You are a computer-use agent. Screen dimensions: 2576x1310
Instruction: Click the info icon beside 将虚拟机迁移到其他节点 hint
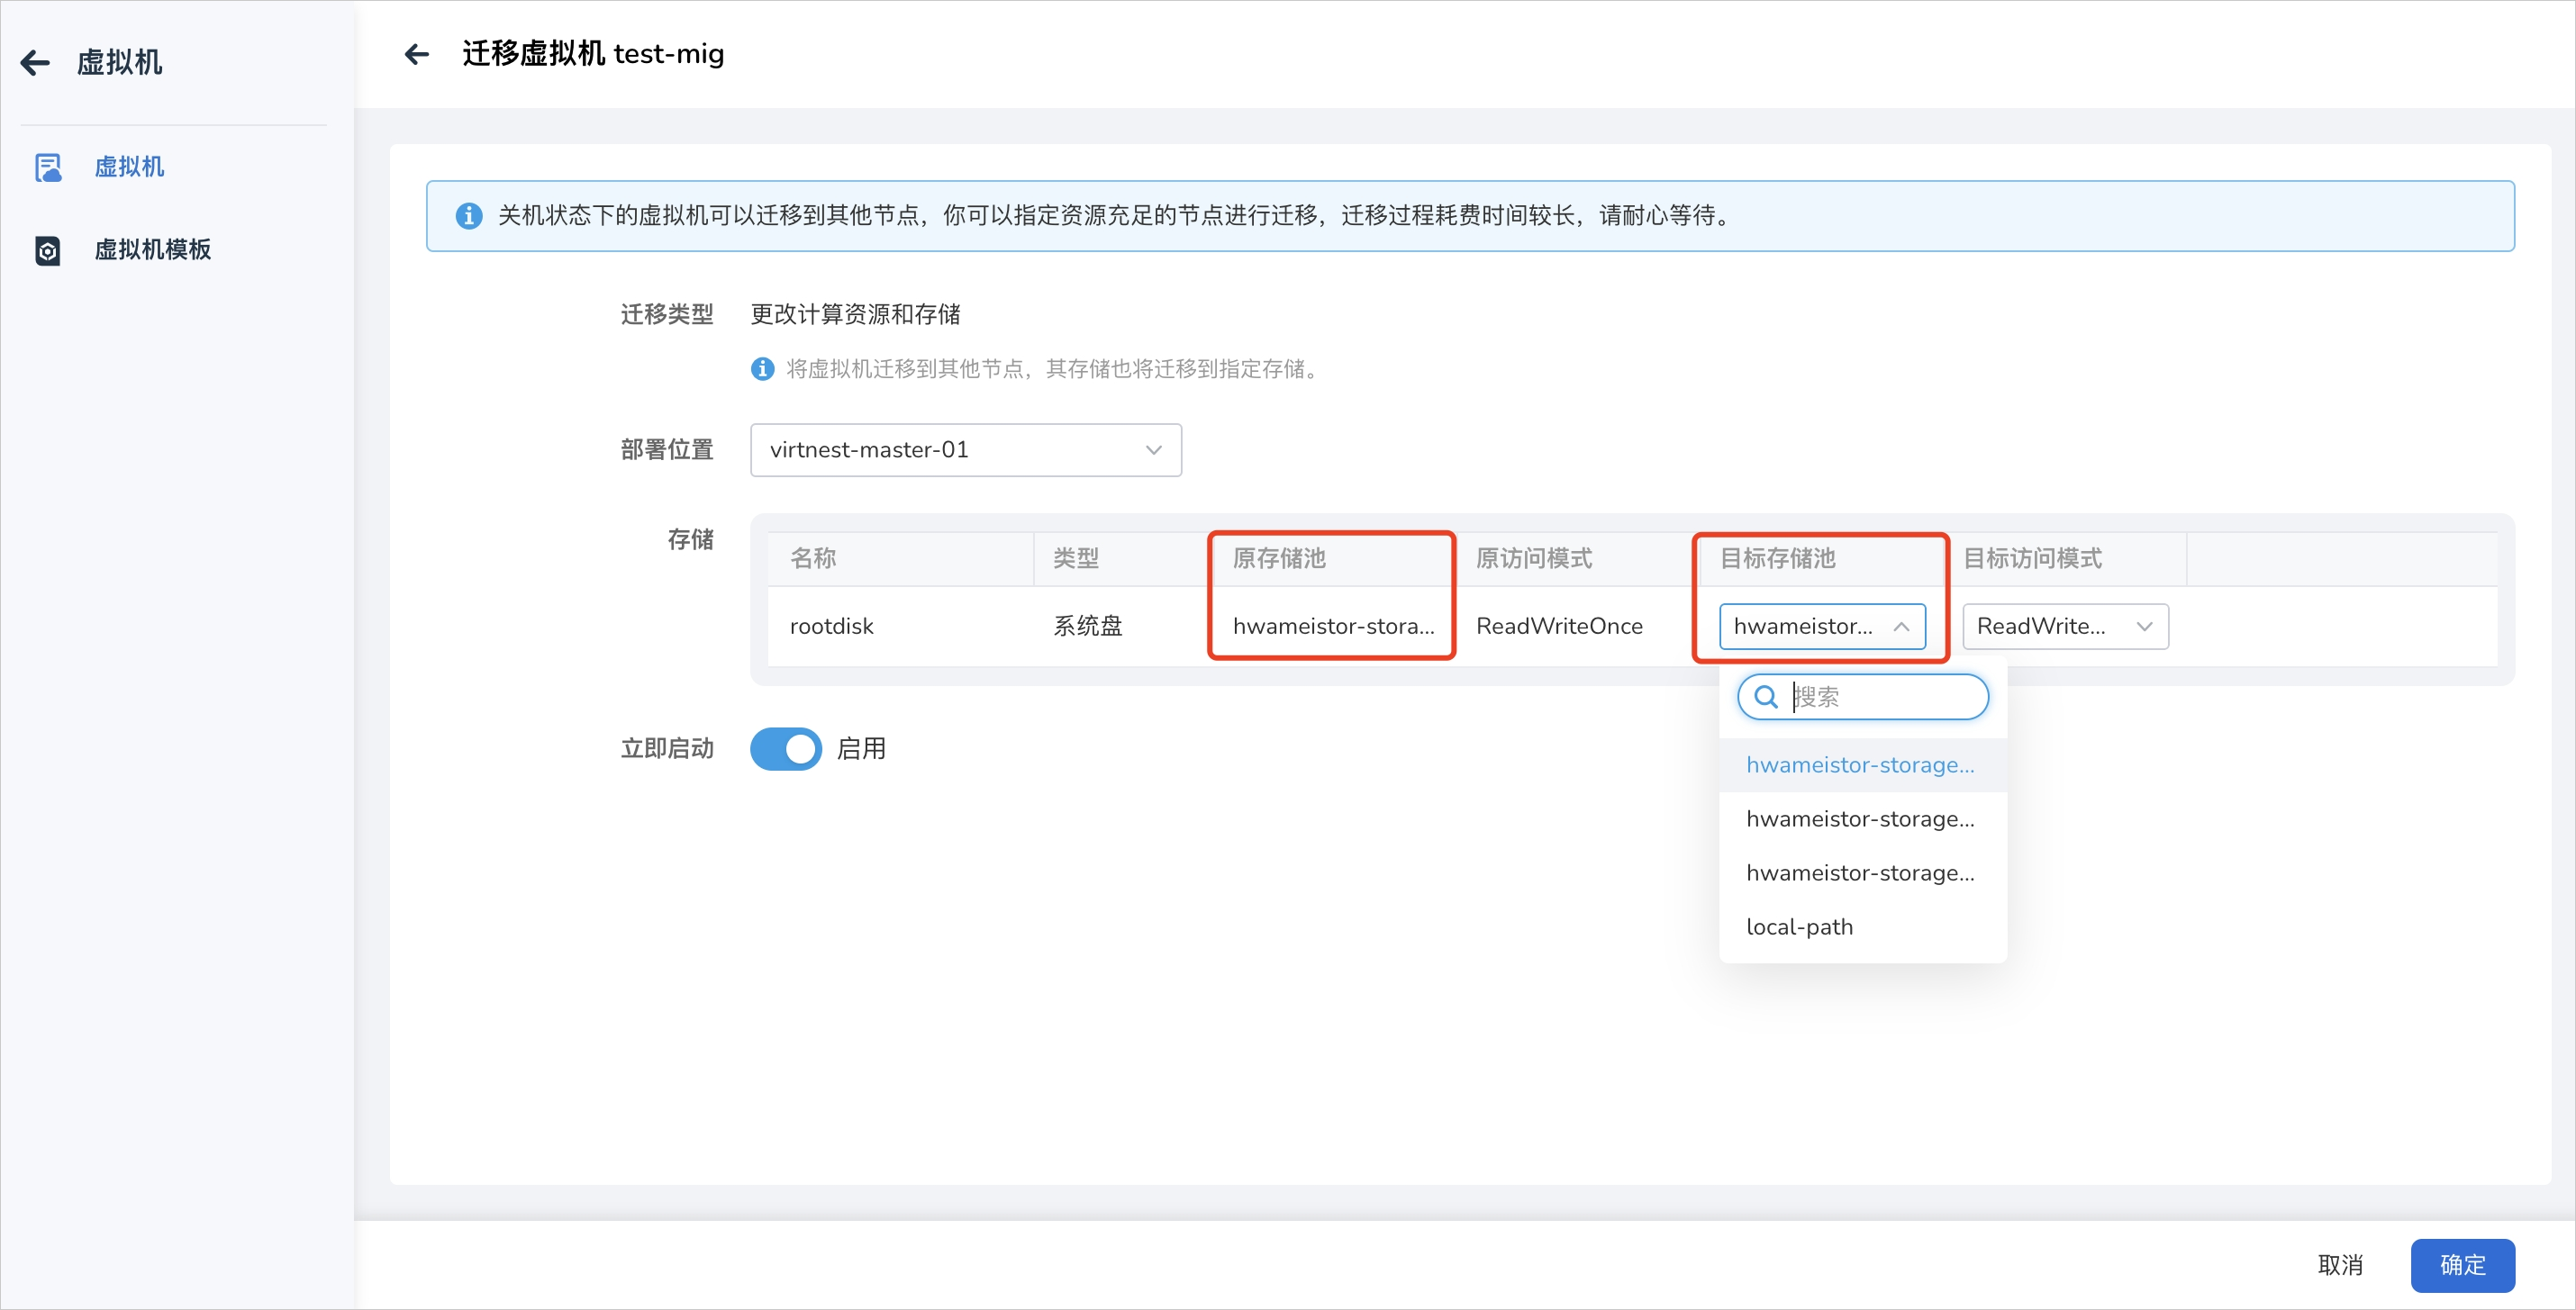click(762, 369)
